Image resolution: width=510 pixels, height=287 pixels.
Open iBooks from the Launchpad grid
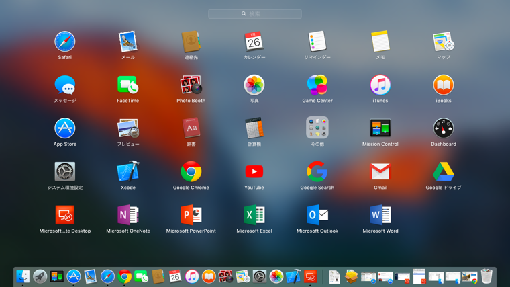[x=444, y=85]
